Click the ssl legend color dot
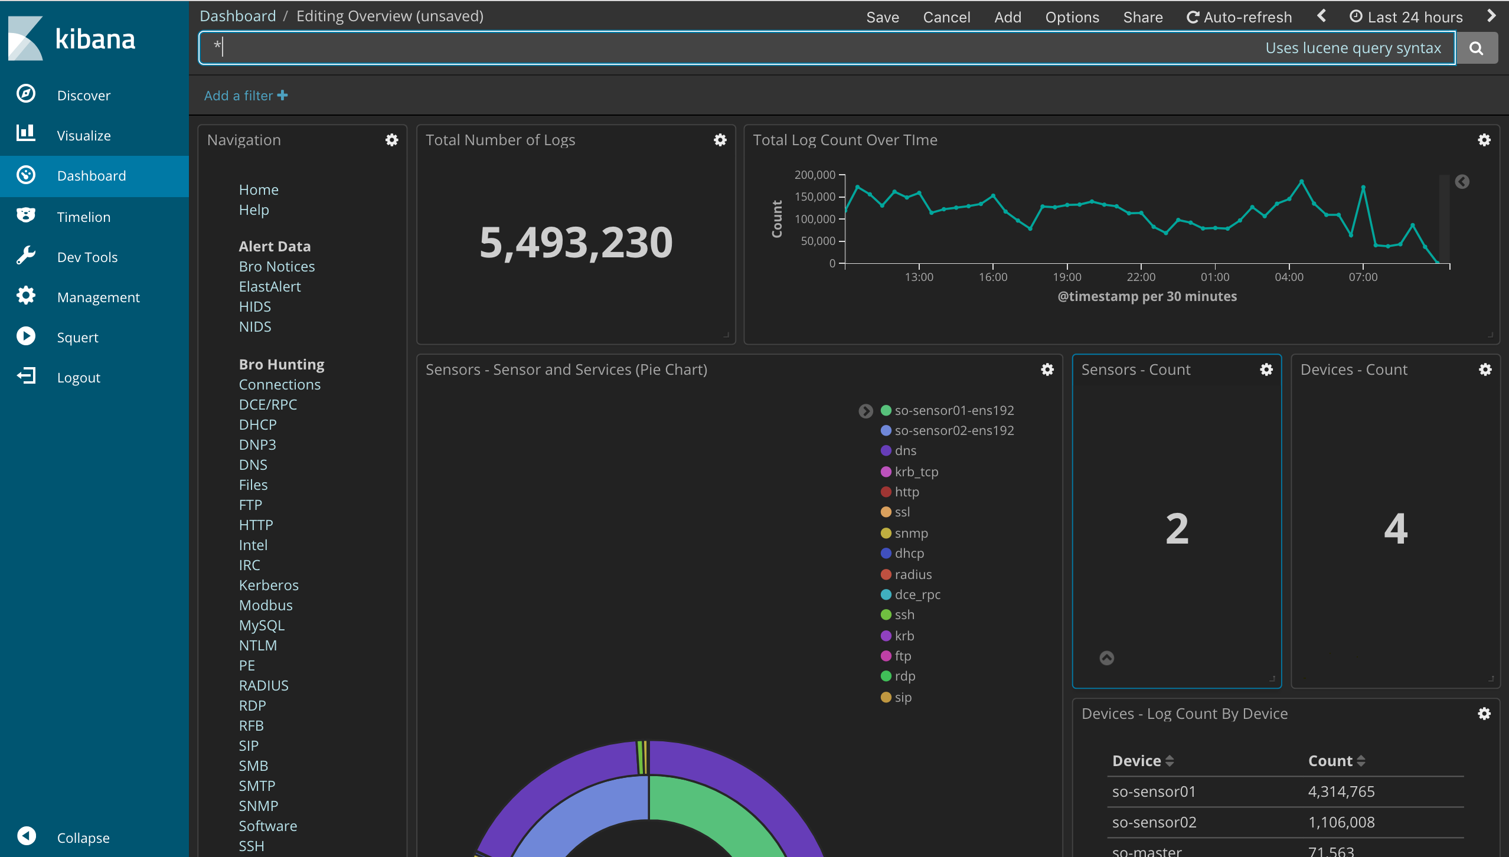Screen dimensions: 1509x857 (x=886, y=512)
